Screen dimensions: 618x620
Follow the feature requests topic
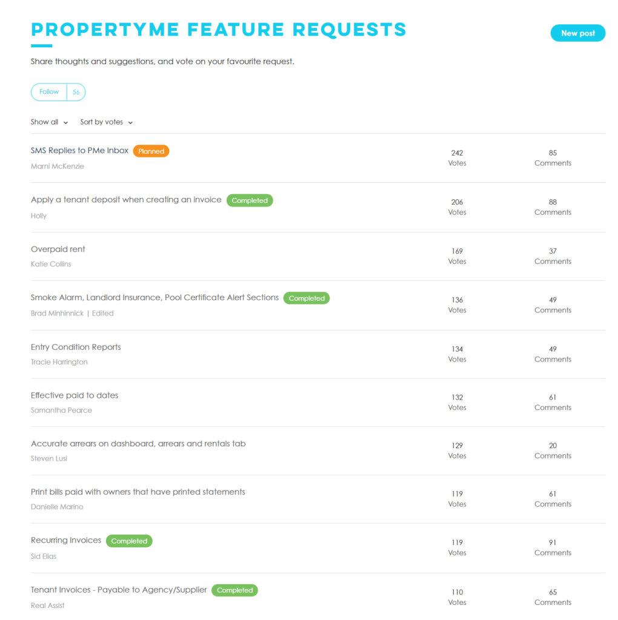click(49, 92)
